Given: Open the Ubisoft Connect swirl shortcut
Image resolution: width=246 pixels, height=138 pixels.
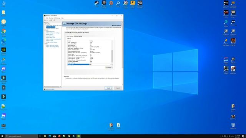Looking at the screenshot, I should (126, 3).
